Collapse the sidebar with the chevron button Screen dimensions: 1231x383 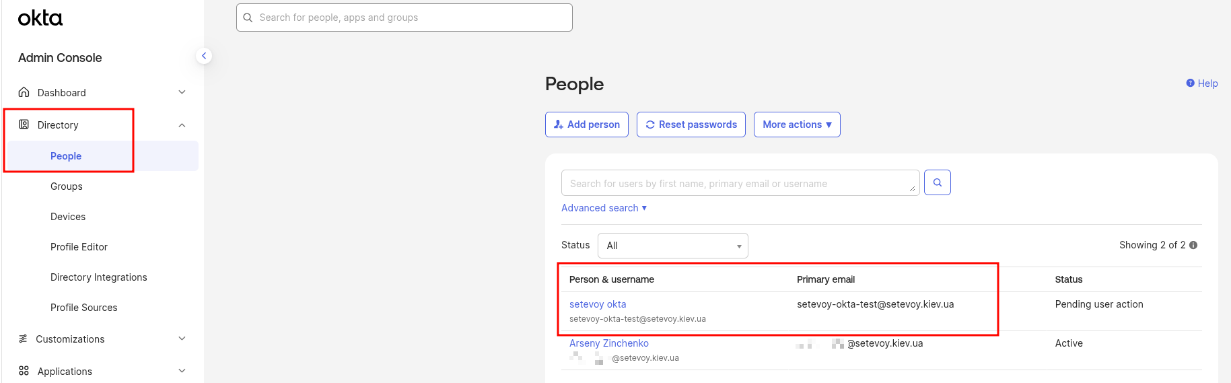point(204,56)
